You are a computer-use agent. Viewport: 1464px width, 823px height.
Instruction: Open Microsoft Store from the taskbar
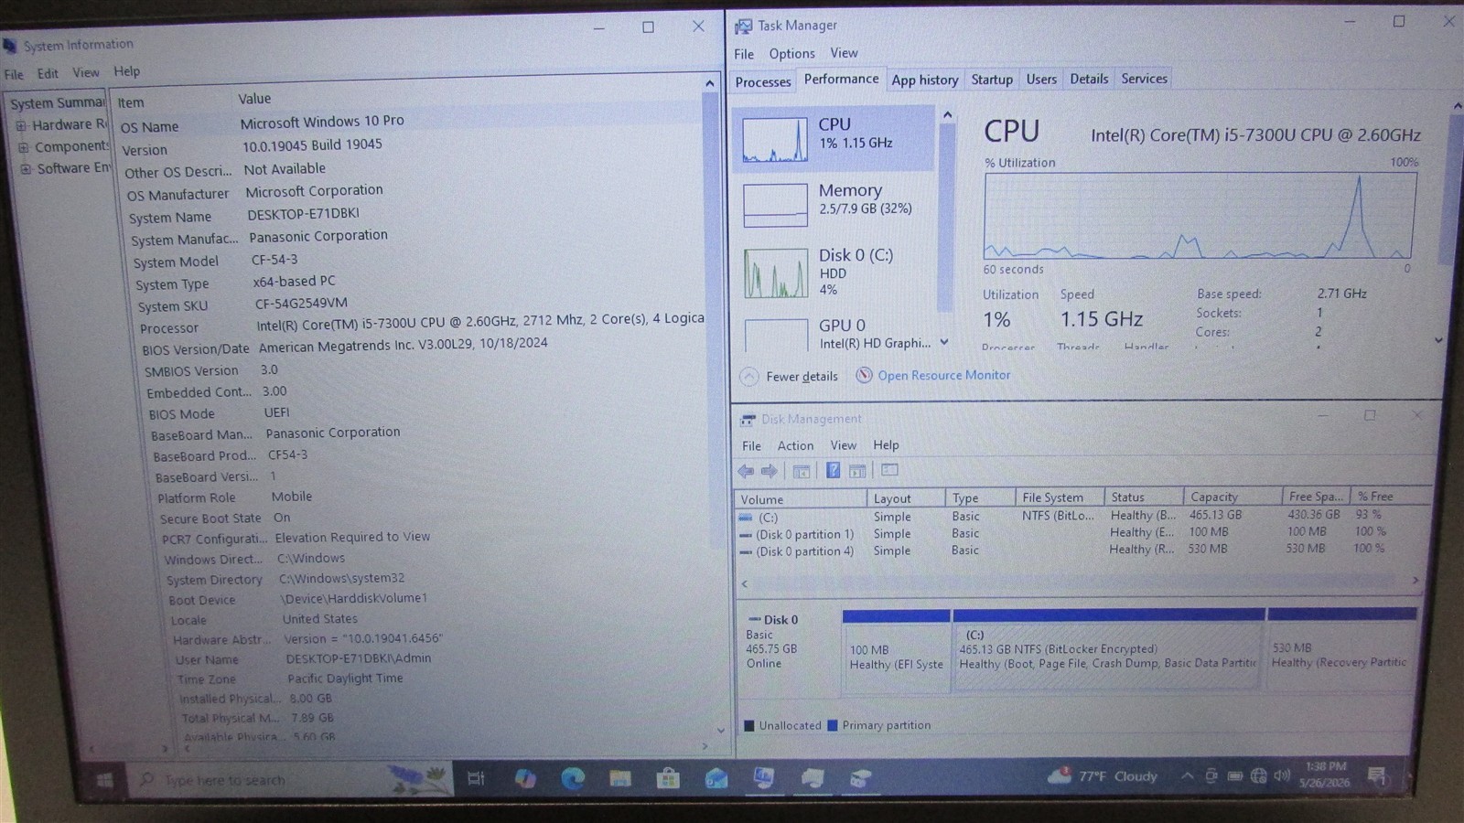coord(668,778)
